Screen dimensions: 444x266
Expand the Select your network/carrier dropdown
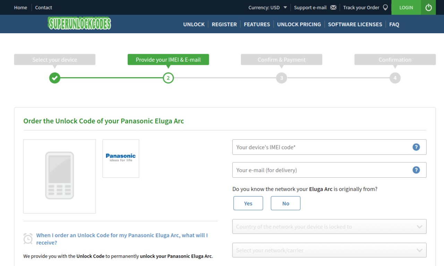tap(329, 250)
